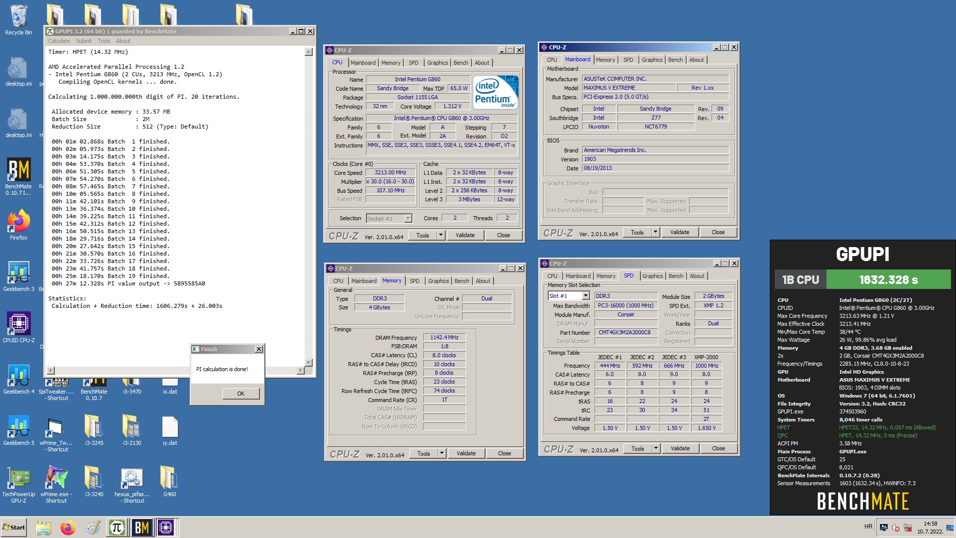The width and height of the screenshot is (956, 538).
Task: Open the Tools menu in GPUPI
Action: (104, 41)
